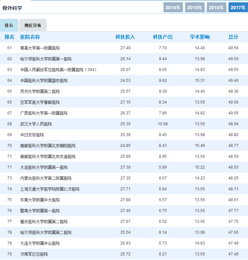Select 空军军医大学唐都医院 hospital name

(40, 102)
